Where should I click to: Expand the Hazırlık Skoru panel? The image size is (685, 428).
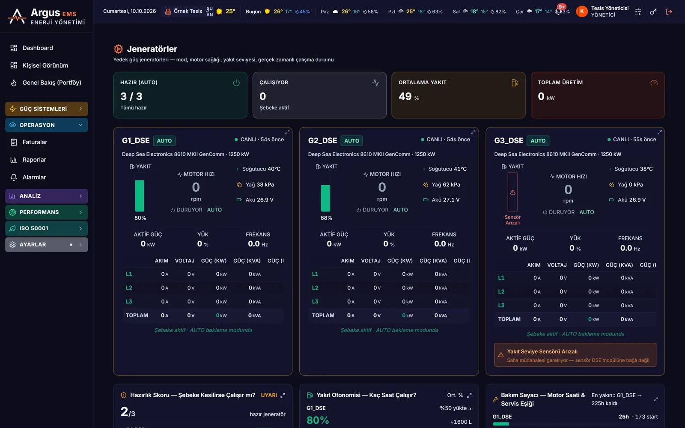point(283,395)
